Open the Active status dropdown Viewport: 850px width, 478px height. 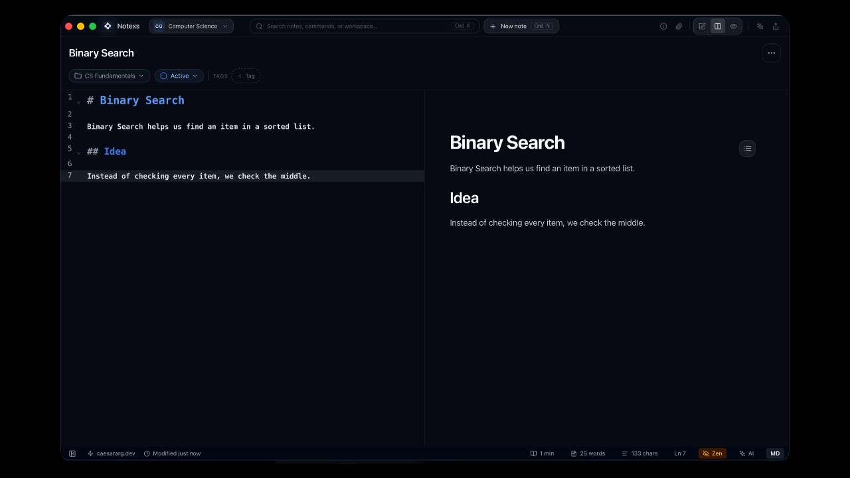point(179,76)
